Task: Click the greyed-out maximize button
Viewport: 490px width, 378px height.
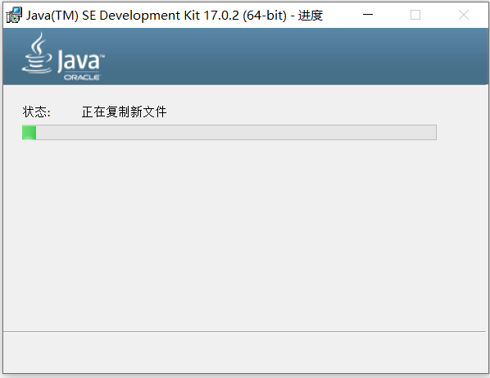Action: coord(415,15)
